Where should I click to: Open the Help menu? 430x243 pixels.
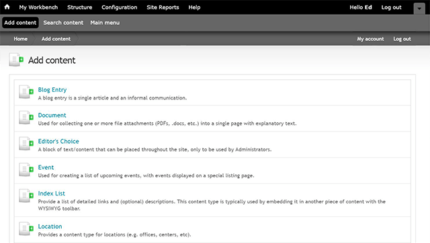[x=194, y=7]
